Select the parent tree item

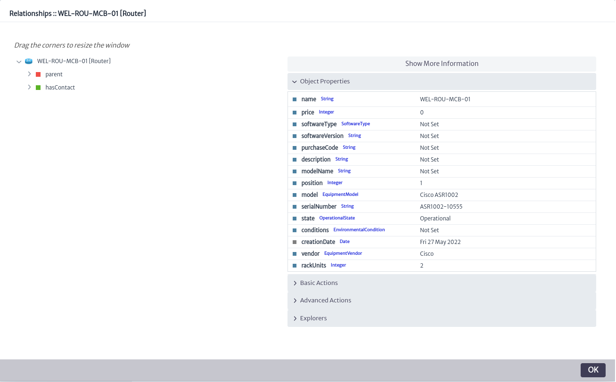pyautogui.click(x=54, y=74)
